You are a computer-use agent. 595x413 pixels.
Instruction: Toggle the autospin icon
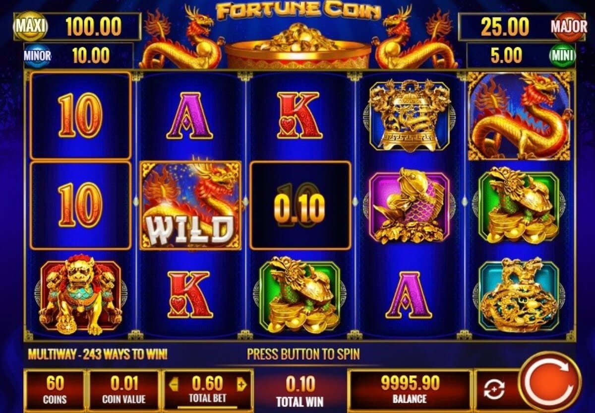(x=494, y=390)
